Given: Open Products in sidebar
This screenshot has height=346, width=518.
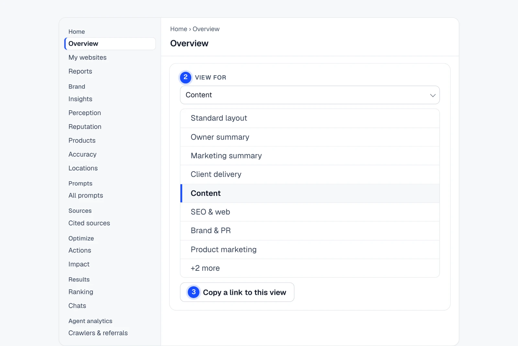Looking at the screenshot, I should coord(82,140).
